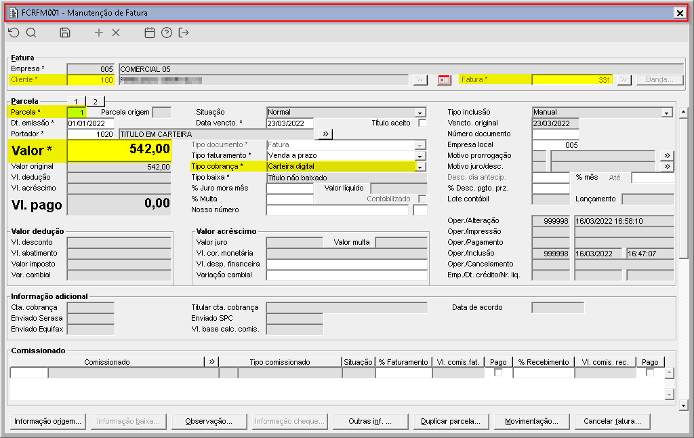This screenshot has width=694, height=438.
Task: Open the search magnifier in toolbar
Action: click(x=31, y=33)
